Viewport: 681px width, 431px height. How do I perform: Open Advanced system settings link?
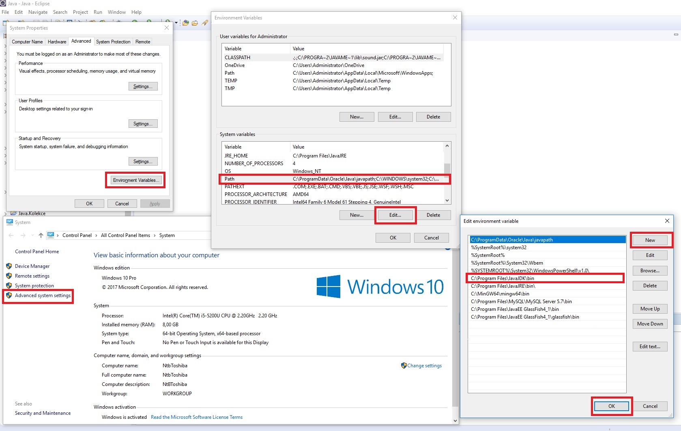(x=43, y=295)
